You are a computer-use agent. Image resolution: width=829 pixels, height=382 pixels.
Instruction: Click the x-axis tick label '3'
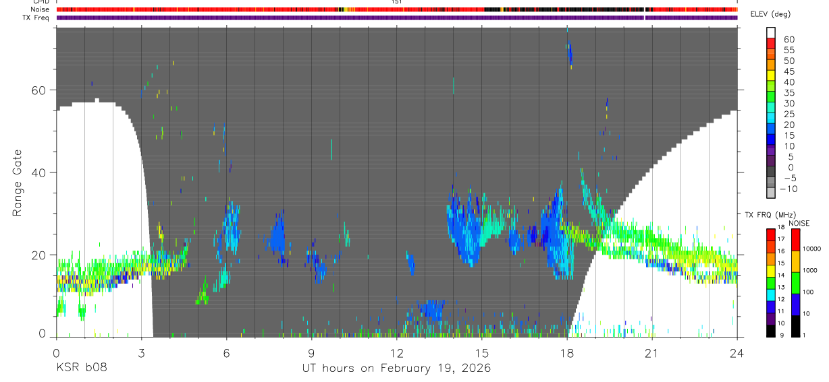[141, 352]
